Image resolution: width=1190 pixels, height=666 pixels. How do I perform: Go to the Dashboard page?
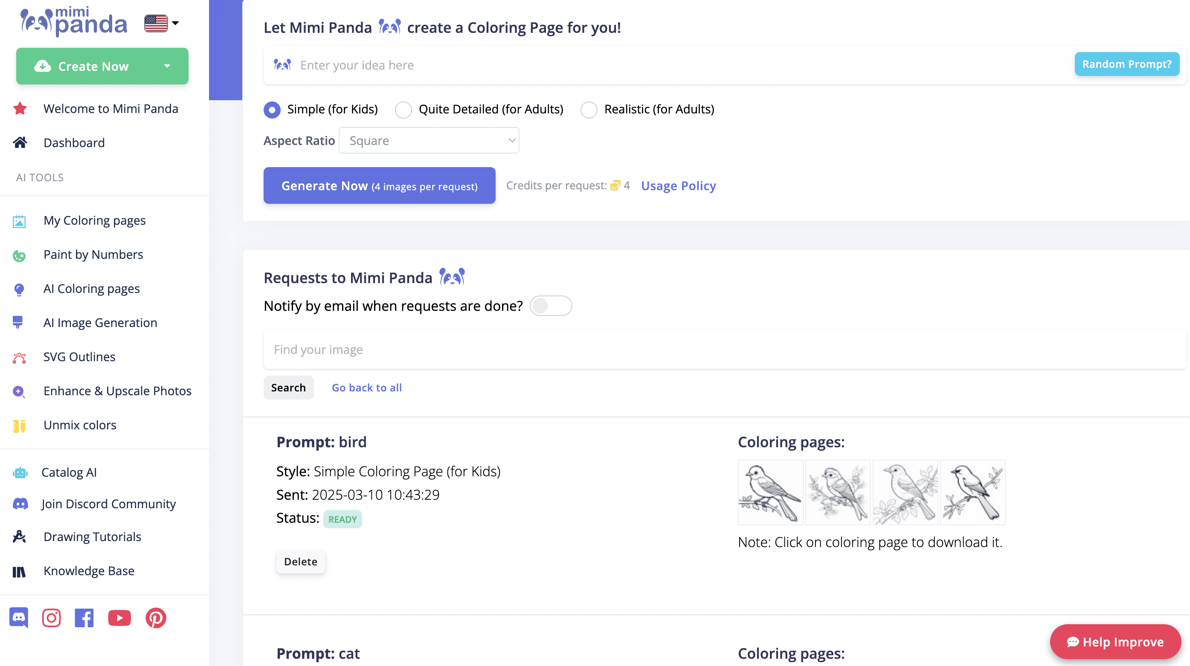pos(74,143)
